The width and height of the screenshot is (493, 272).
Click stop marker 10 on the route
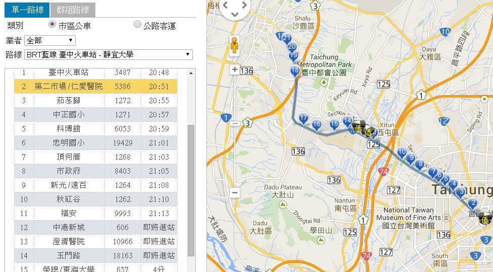pos(402,152)
